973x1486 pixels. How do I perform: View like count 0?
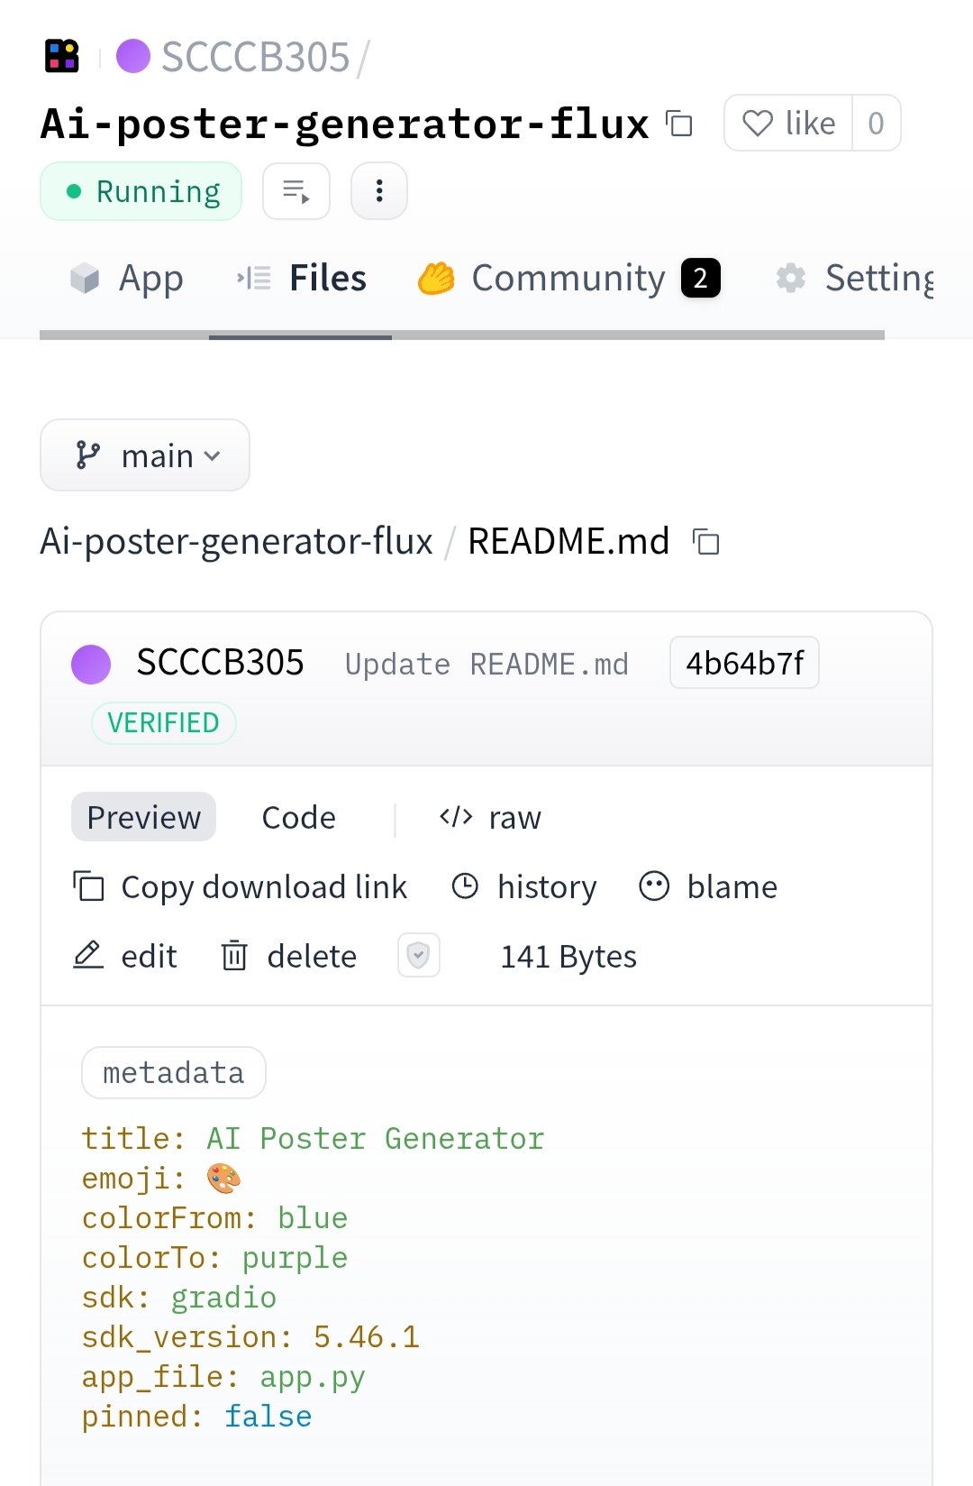(876, 123)
